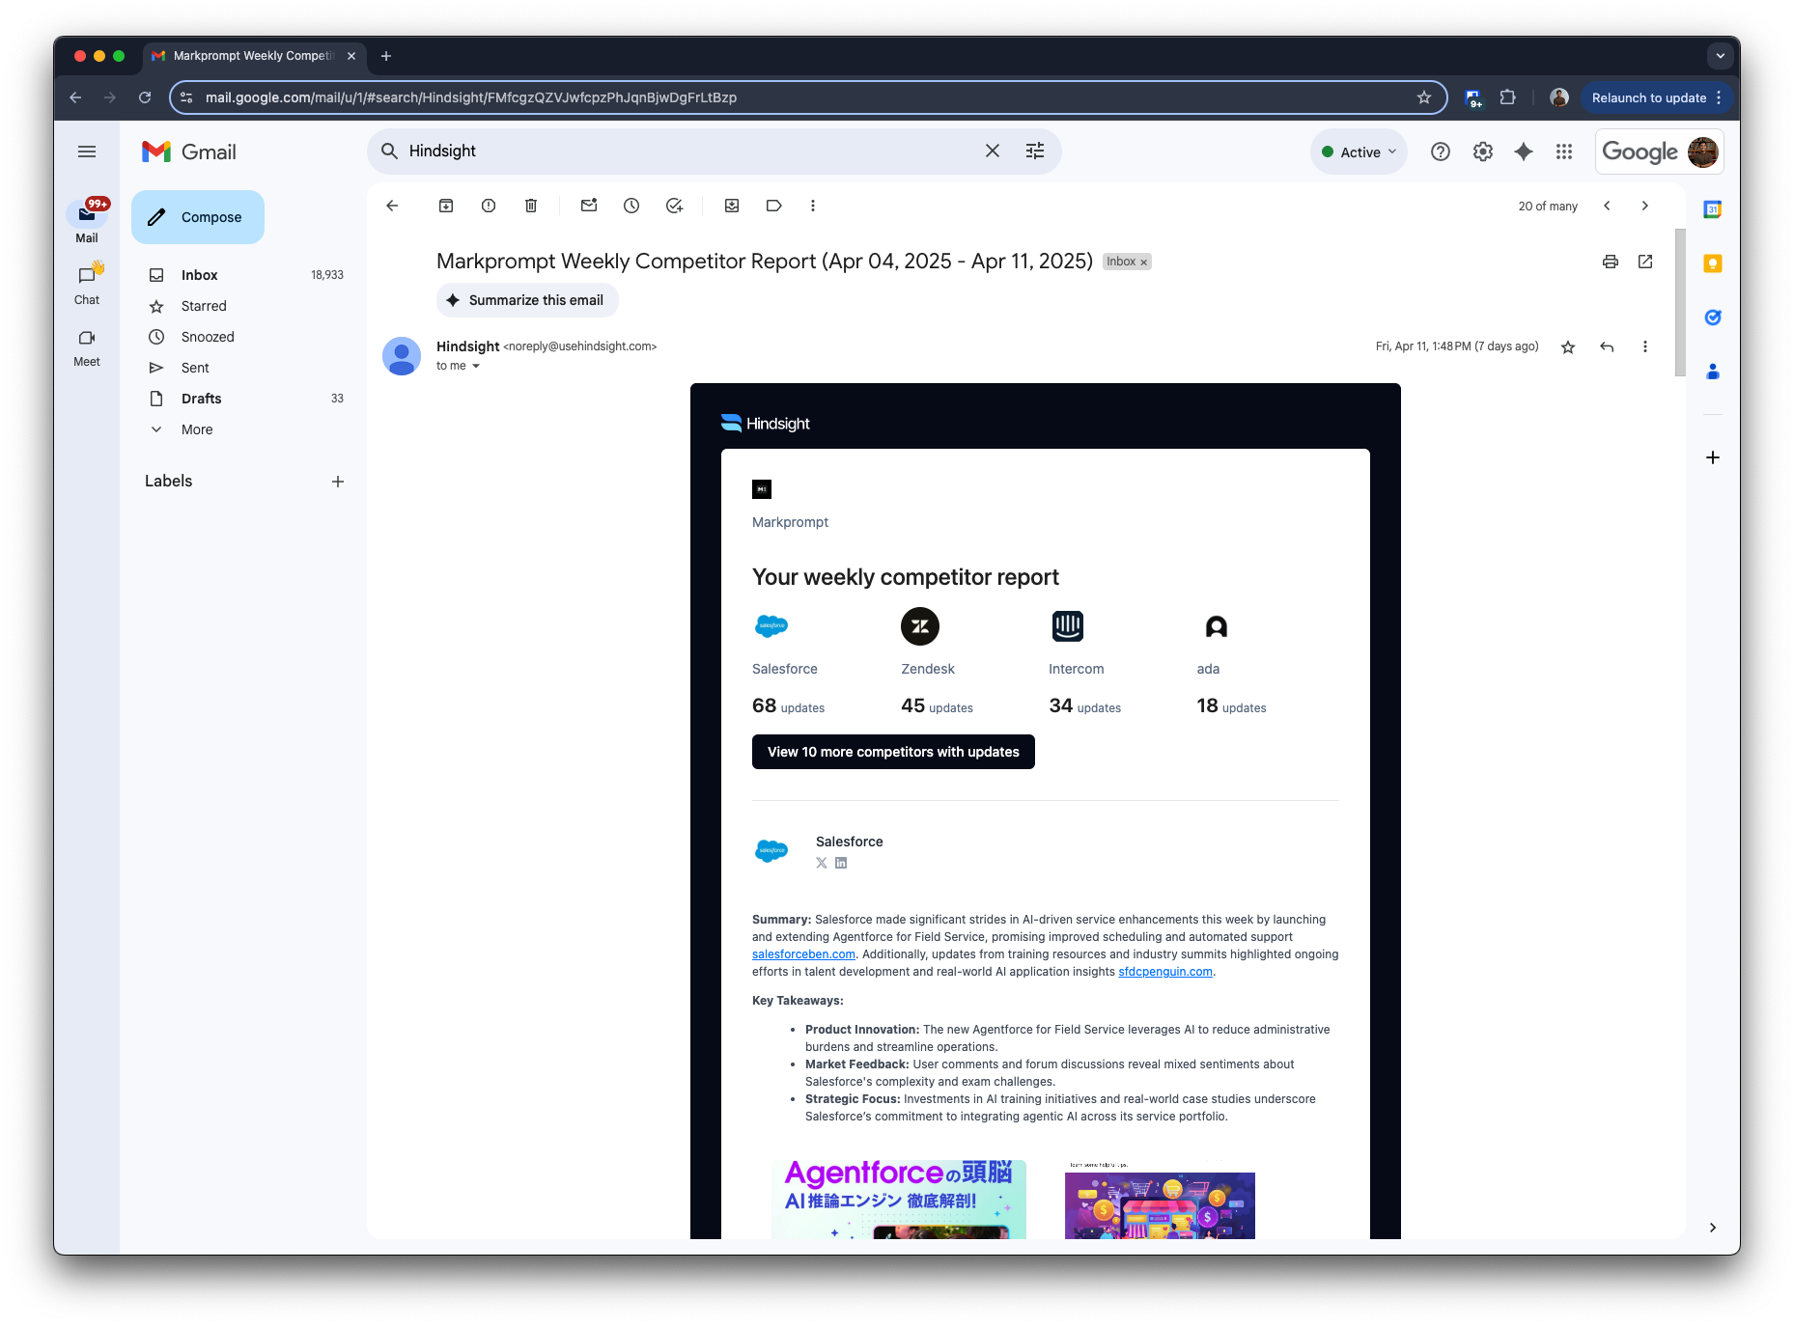Print this email
Image resolution: width=1794 pixels, height=1326 pixels.
pos(1611,262)
